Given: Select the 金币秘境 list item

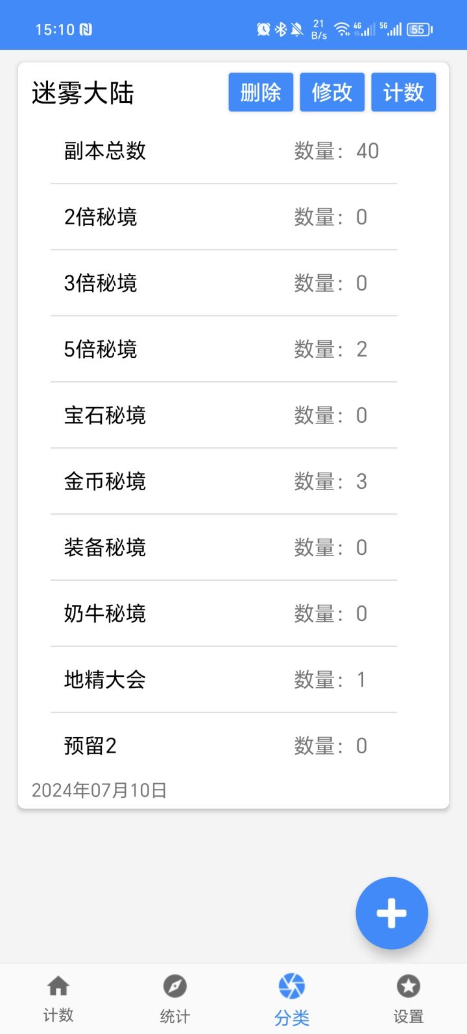Looking at the screenshot, I should [x=224, y=482].
